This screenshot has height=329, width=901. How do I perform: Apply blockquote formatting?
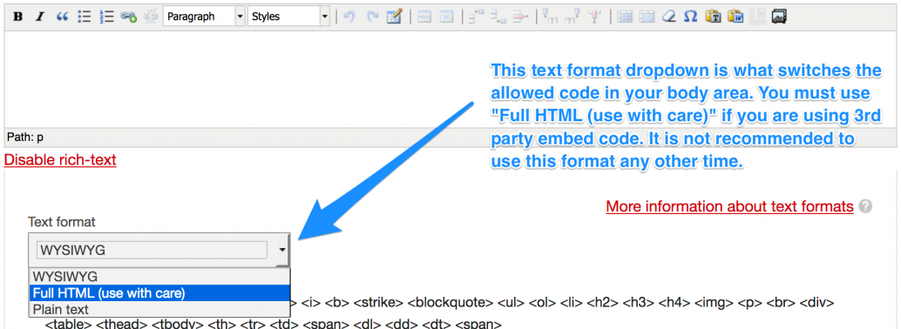coord(62,17)
